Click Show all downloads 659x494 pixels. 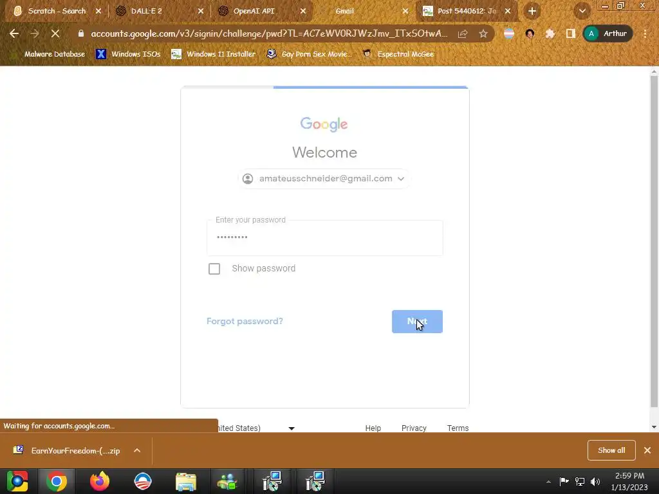pos(611,450)
